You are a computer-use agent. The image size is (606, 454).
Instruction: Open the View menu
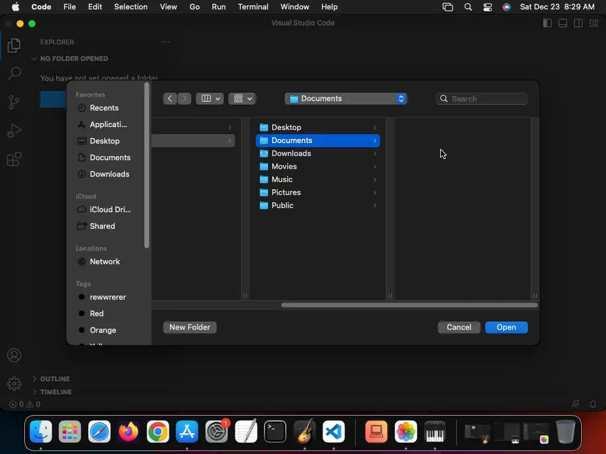[169, 7]
